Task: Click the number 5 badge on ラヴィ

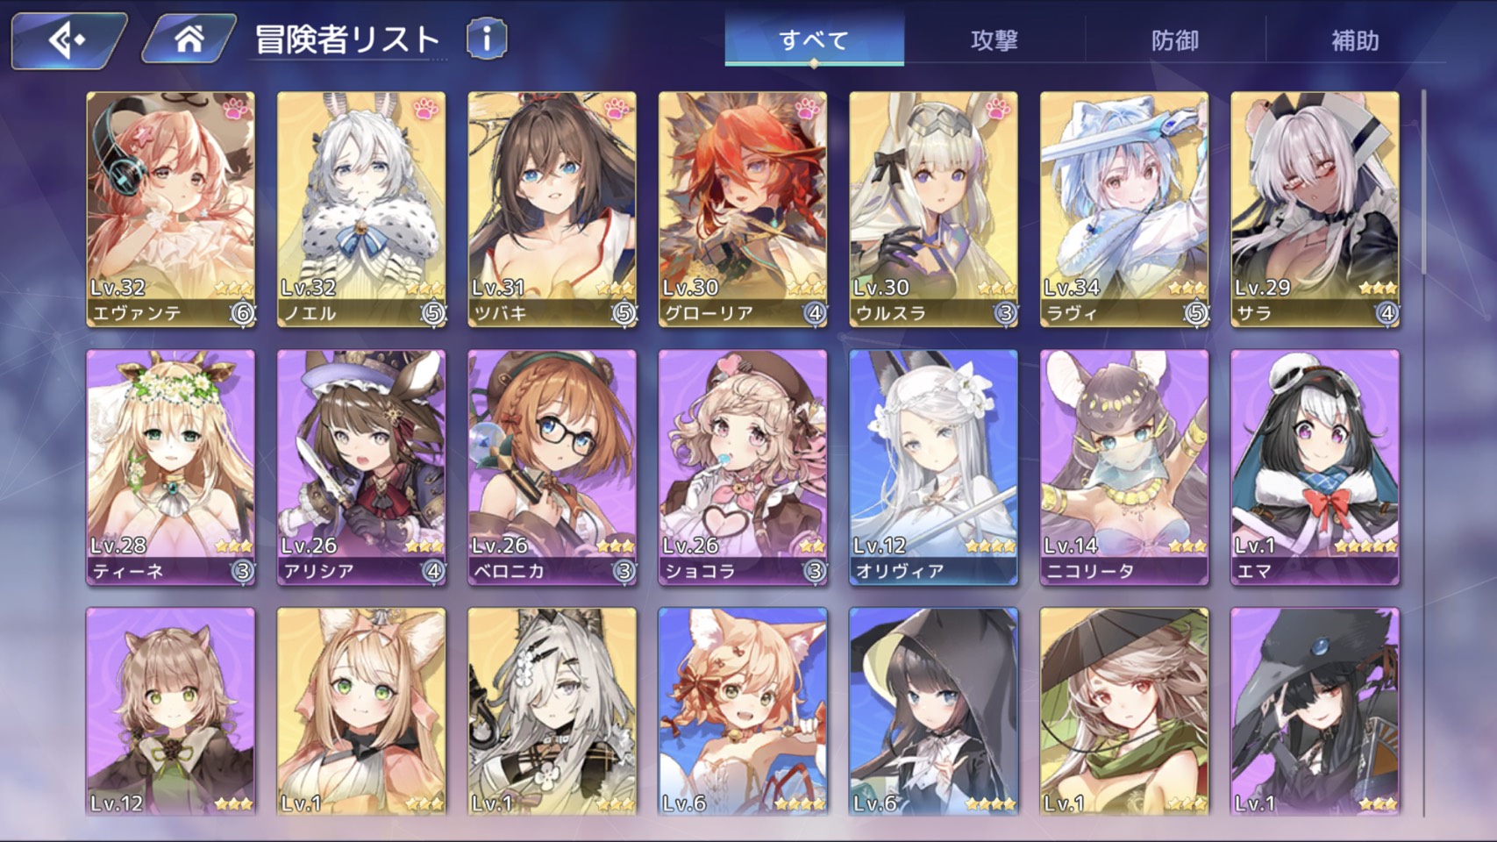Action: [1196, 313]
